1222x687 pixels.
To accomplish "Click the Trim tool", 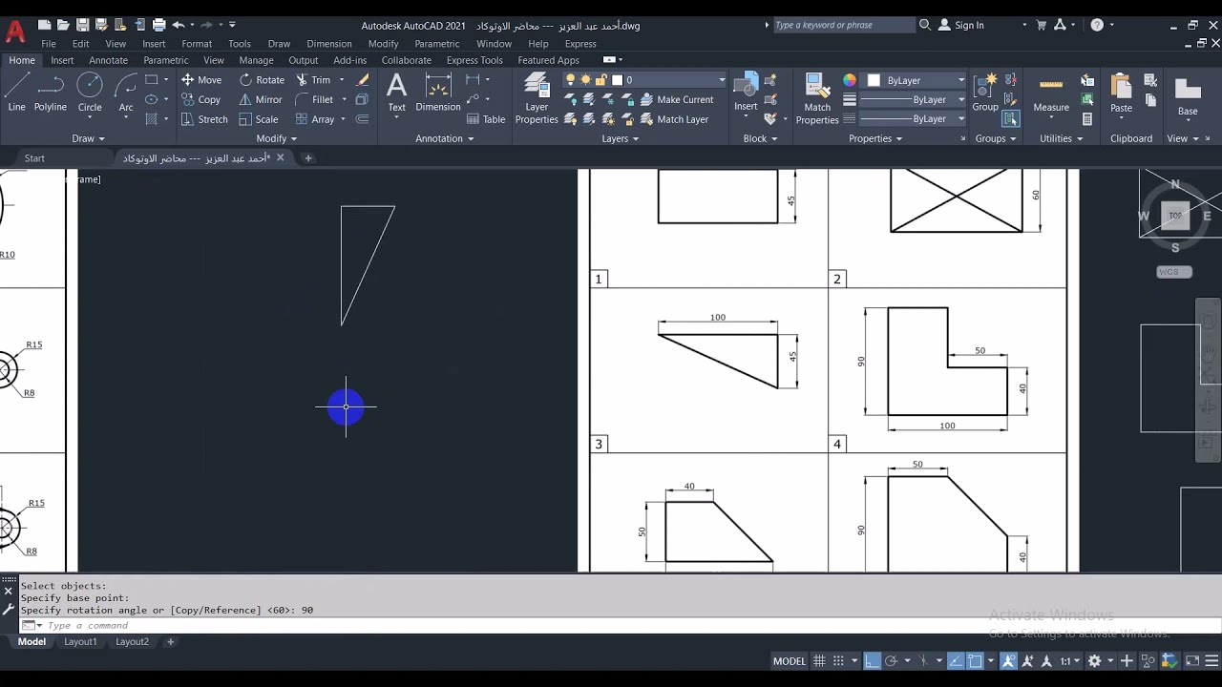I will tap(313, 80).
